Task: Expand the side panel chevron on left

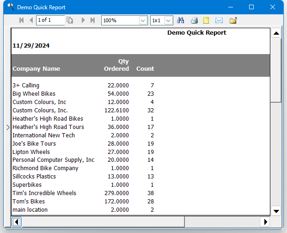Action: click(x=8, y=127)
